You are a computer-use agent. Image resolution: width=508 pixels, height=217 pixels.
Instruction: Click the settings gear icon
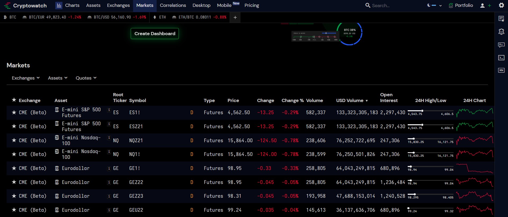click(x=501, y=5)
